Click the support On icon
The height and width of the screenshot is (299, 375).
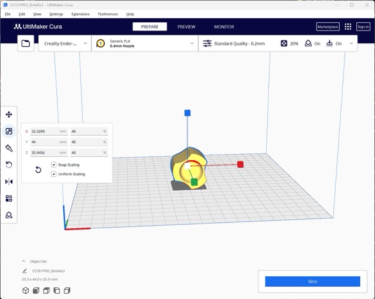[308, 43]
